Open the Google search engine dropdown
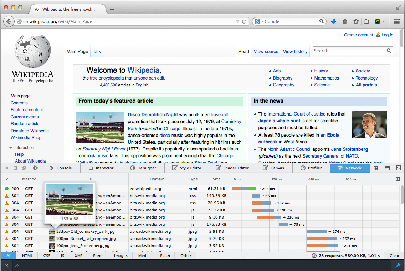Image resolution: width=405 pixels, height=271 pixels. (x=259, y=21)
